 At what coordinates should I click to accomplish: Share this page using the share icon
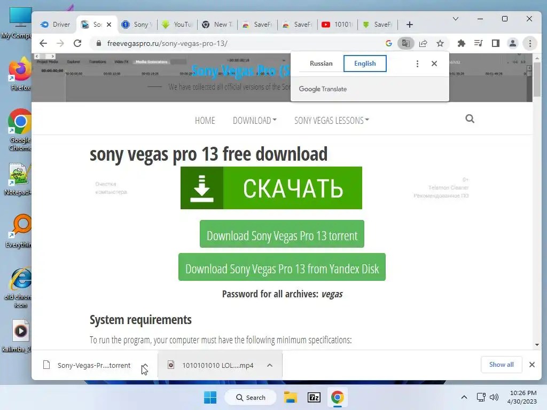423,43
